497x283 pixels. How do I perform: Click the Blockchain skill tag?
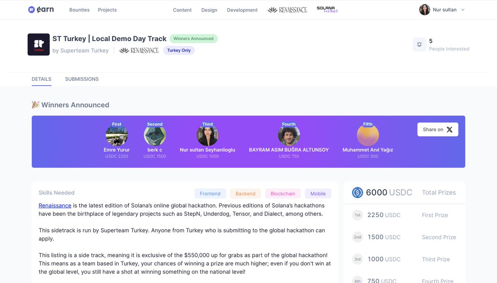point(283,194)
